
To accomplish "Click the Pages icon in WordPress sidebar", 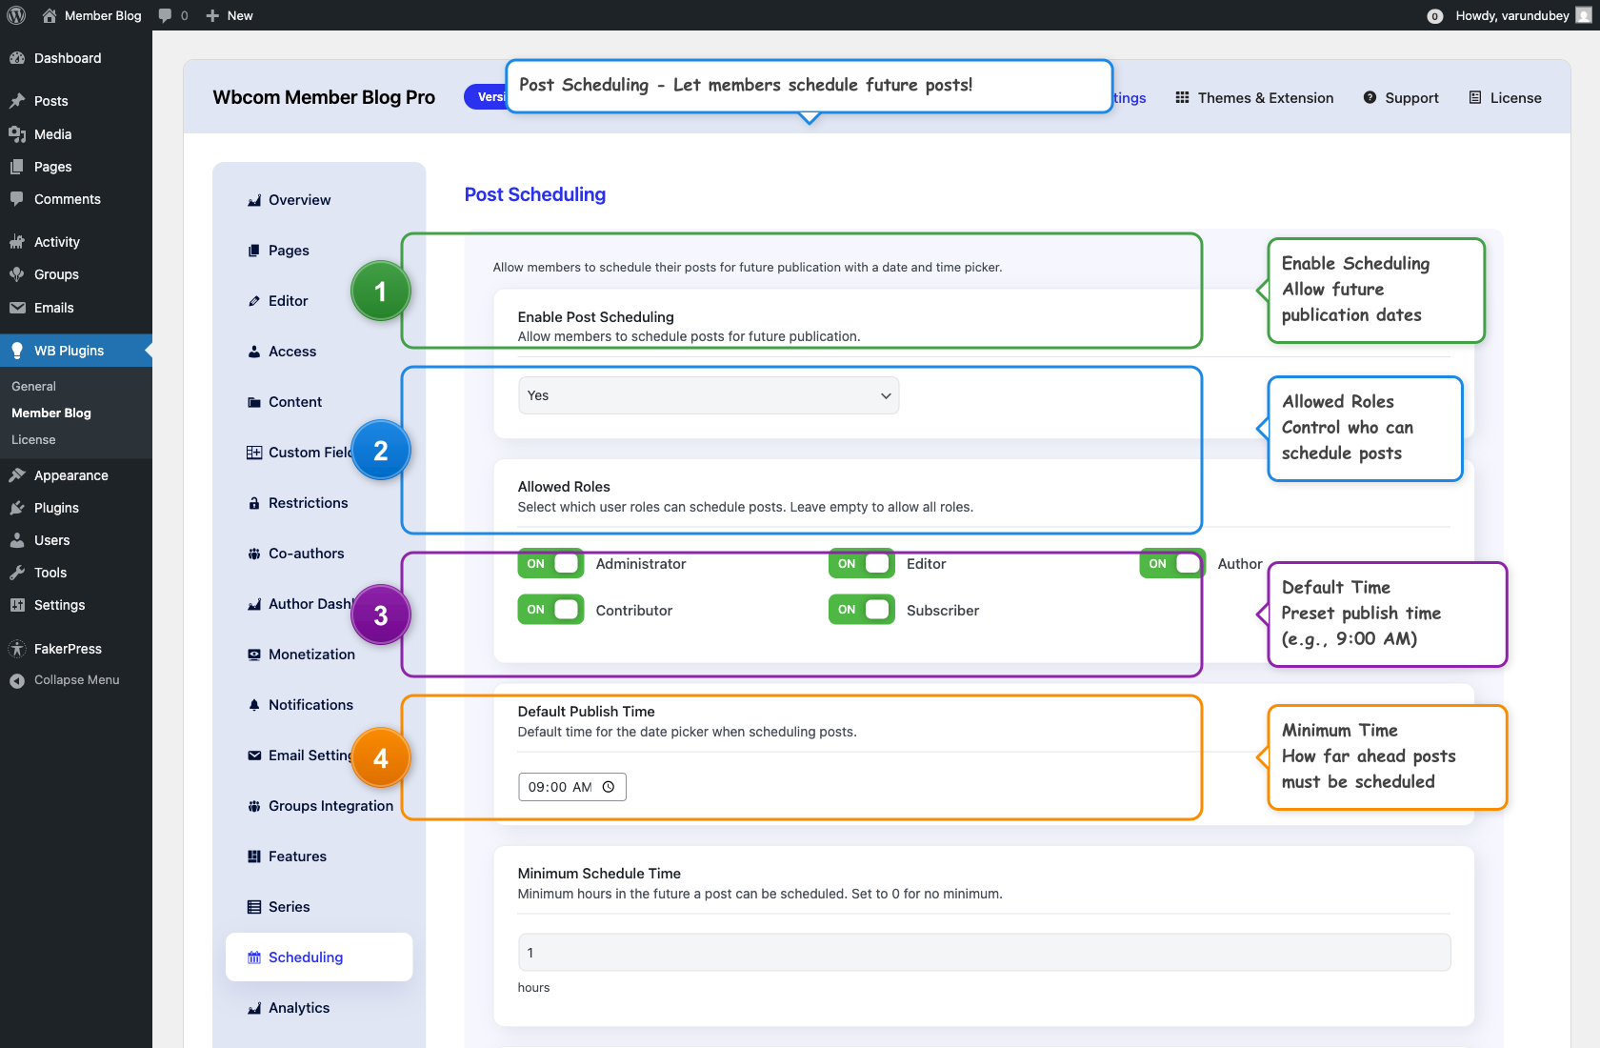I will pyautogui.click(x=17, y=167).
